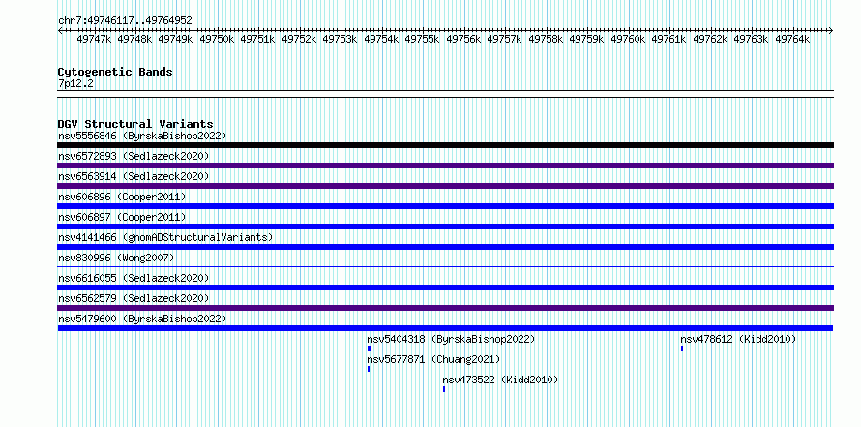
Task: Click the chr7:49746117..49764952 region label
Action: point(125,20)
